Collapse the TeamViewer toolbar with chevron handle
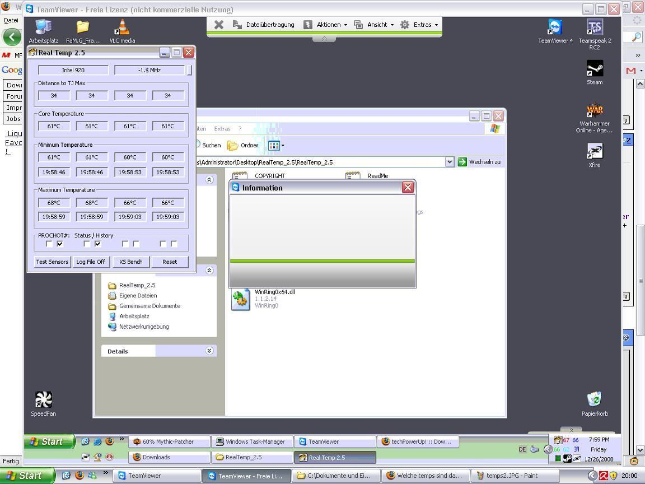This screenshot has width=645, height=484. [x=324, y=39]
